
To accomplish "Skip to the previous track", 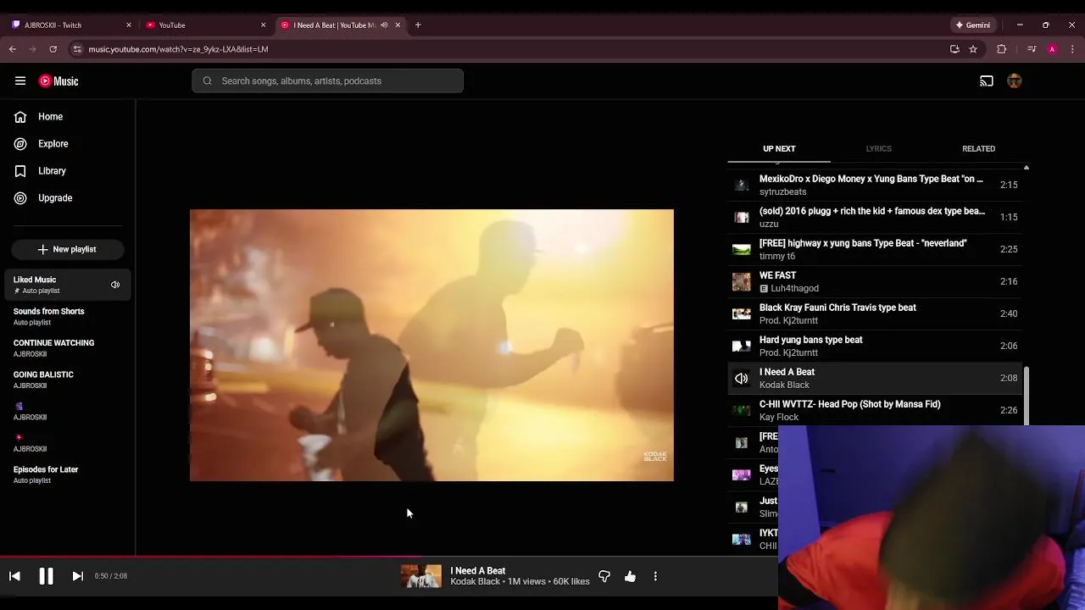I will tap(14, 576).
